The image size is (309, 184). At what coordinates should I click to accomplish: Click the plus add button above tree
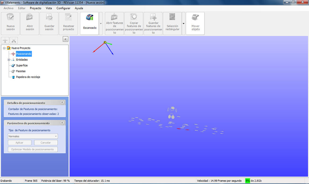tap(5, 40)
